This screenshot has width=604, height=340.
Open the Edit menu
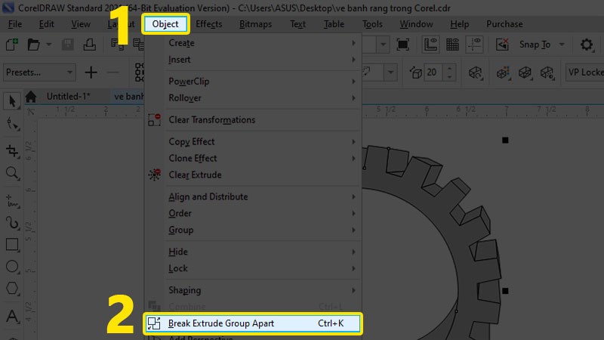point(47,24)
